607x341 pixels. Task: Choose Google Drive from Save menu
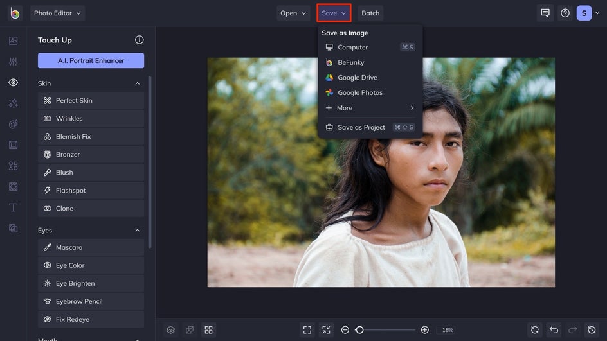(357, 78)
